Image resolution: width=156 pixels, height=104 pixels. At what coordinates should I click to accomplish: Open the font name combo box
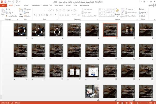coord(39,10)
